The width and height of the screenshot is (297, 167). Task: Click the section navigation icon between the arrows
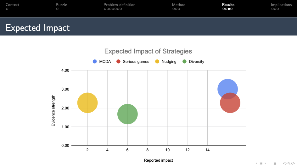[261, 164]
